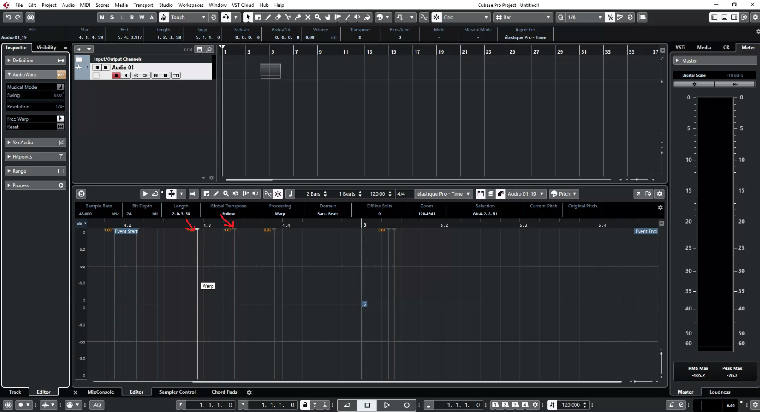
Task: Enable record on Audio 01 track
Action: point(116,75)
